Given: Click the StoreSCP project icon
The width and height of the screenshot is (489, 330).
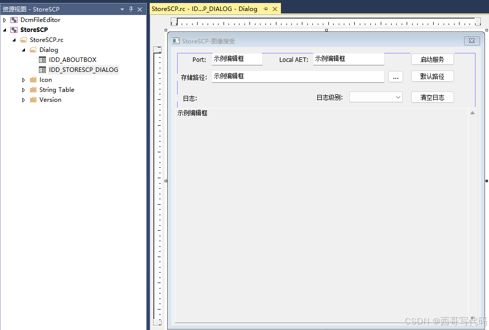Looking at the screenshot, I should [14, 30].
